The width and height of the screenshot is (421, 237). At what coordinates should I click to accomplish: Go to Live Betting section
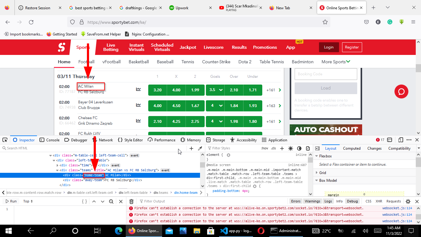(x=111, y=47)
